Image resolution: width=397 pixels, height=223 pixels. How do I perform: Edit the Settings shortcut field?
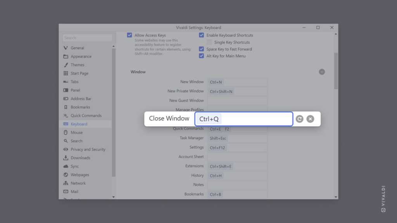pyautogui.click(x=238, y=148)
